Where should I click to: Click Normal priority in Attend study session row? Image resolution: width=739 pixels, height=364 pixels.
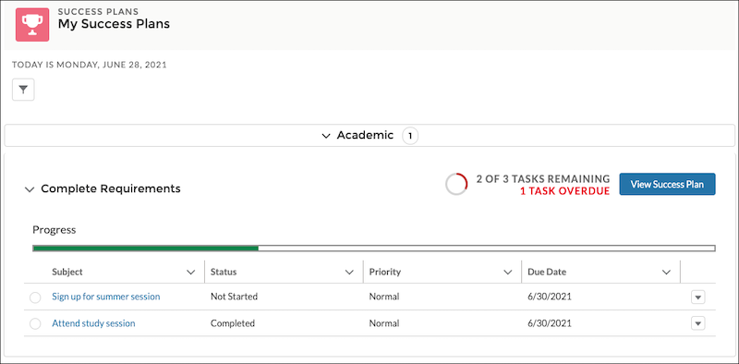tap(384, 323)
